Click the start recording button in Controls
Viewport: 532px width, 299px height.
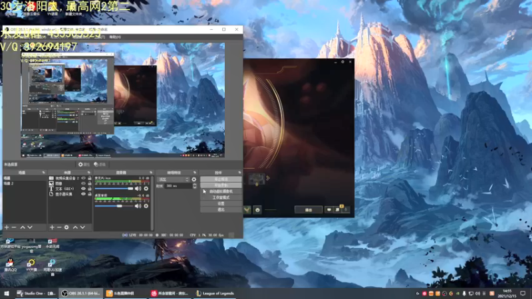221,185
